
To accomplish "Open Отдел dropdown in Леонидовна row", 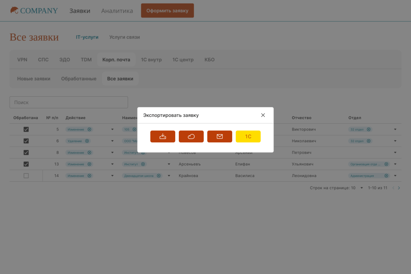I will click(x=395, y=176).
